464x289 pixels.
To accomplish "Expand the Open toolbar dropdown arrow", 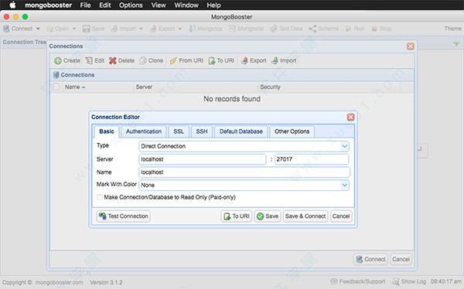I will point(74,29).
